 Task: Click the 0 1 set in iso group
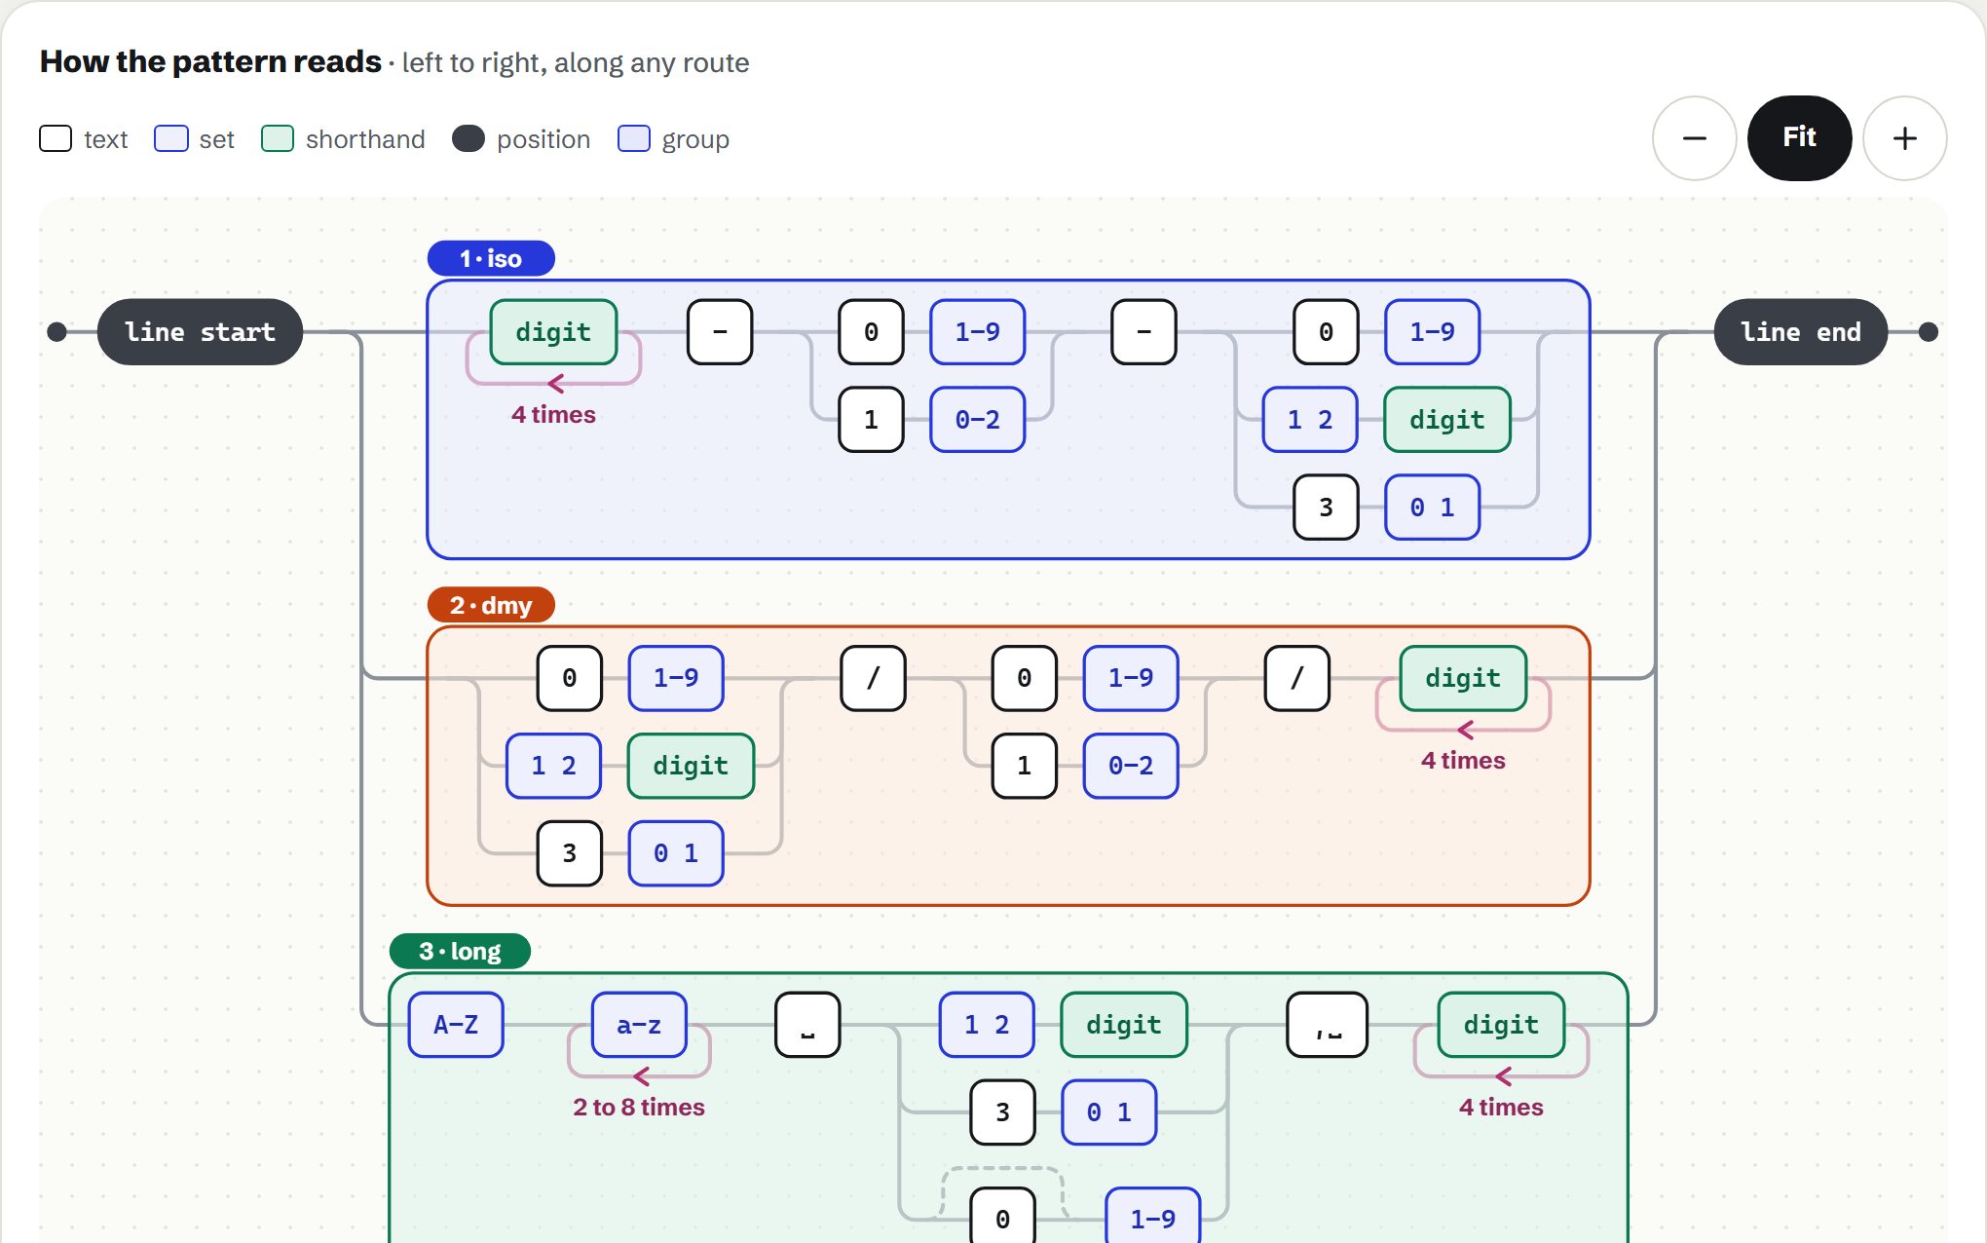point(1432,508)
